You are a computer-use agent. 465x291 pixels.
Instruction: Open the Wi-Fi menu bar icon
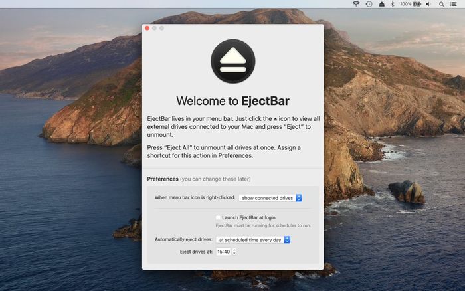(356, 4)
